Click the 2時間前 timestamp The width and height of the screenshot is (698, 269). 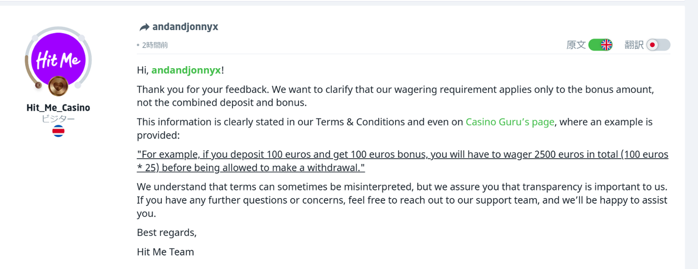point(155,45)
